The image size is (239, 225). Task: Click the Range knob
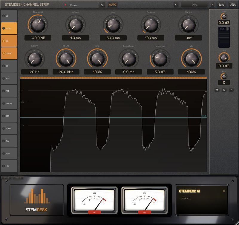(189, 25)
